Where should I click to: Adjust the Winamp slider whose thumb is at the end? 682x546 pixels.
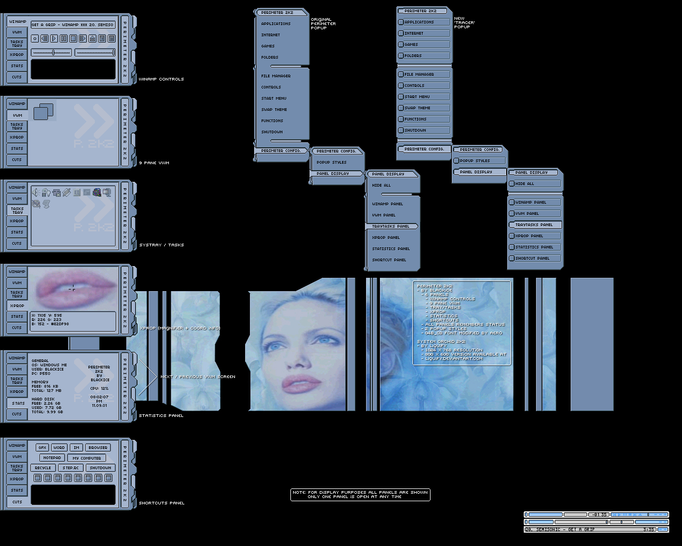point(95,52)
